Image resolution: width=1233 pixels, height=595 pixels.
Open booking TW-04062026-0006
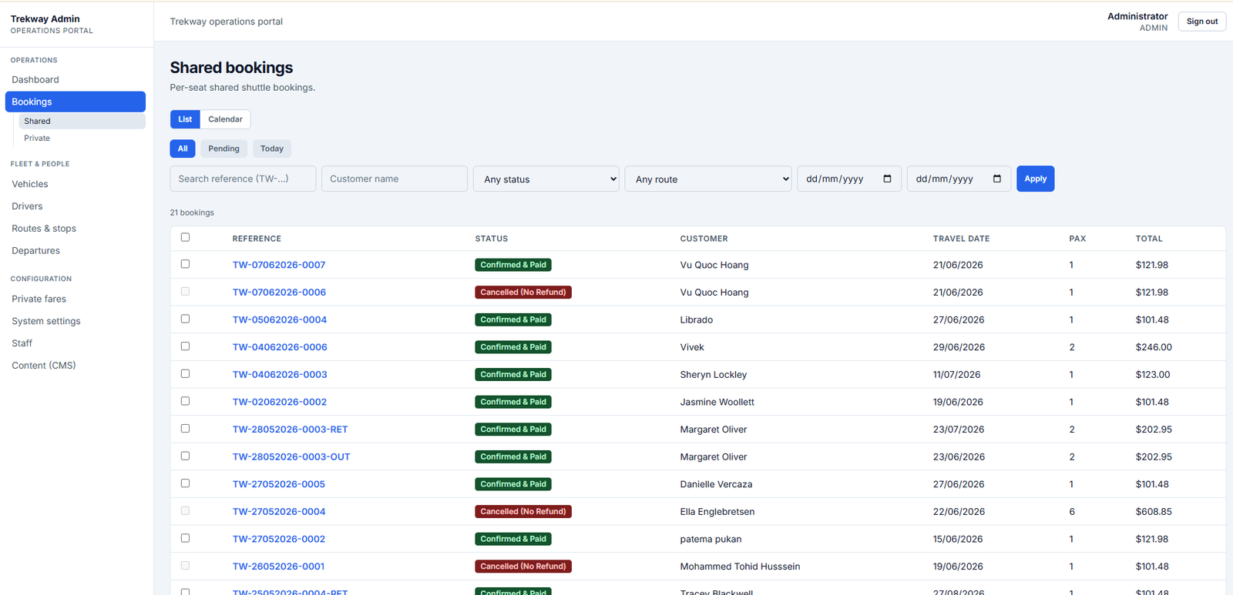tap(280, 347)
